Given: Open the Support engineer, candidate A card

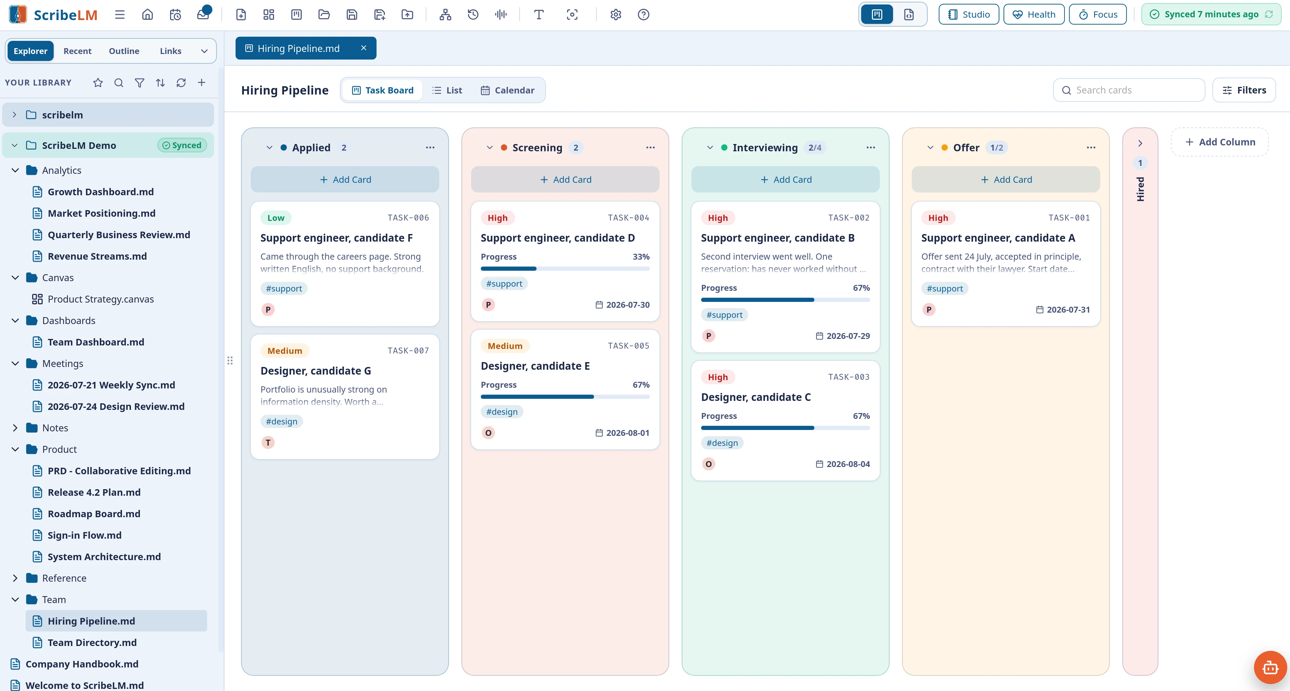Looking at the screenshot, I should point(1006,264).
